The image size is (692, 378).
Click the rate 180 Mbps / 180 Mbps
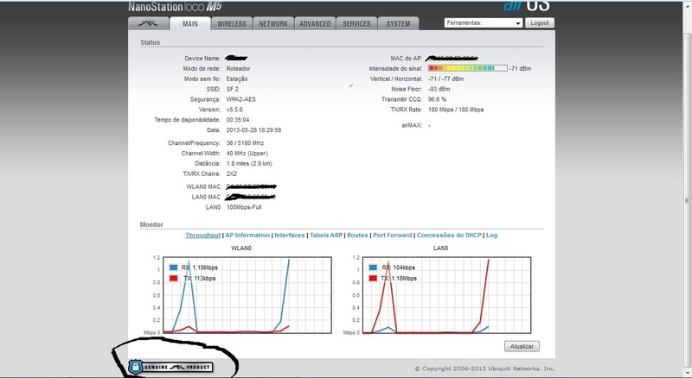click(x=456, y=110)
